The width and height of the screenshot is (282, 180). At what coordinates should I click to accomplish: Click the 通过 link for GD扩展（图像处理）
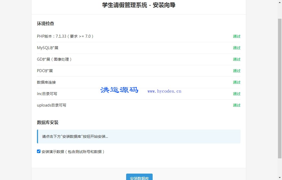coord(236,59)
